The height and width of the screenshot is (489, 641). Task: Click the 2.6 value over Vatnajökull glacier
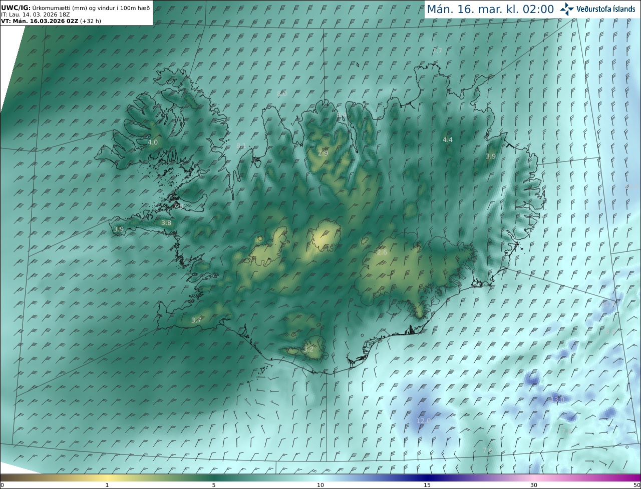382,252
